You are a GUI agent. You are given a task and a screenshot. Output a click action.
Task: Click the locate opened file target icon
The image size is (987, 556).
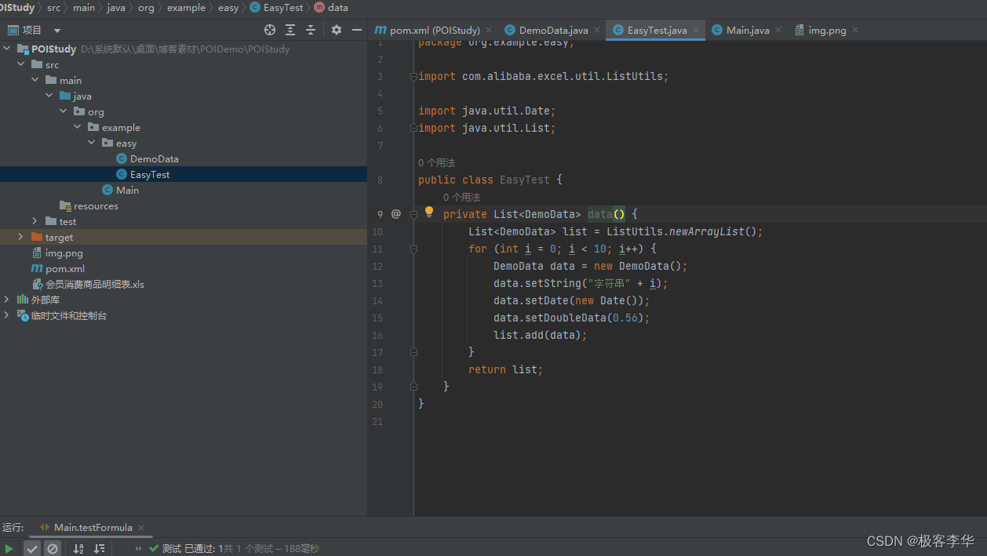(270, 30)
